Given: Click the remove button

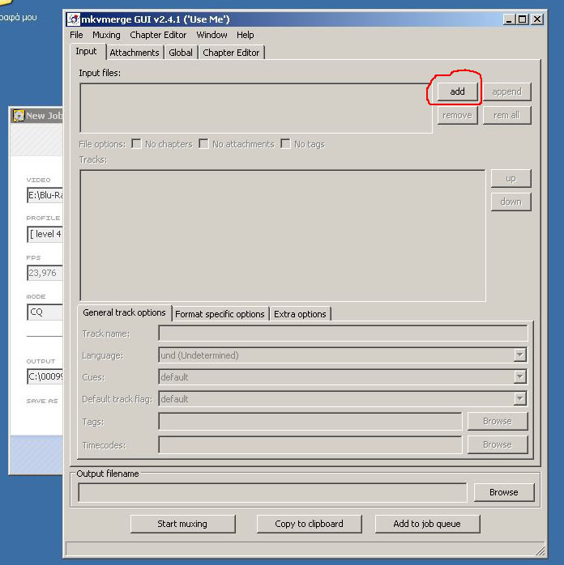Looking at the screenshot, I should pos(458,115).
